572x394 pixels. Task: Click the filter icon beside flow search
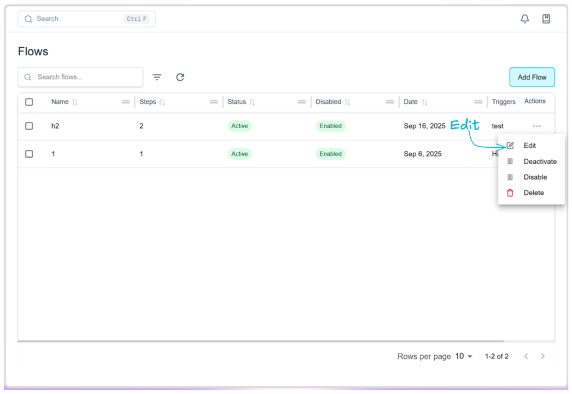157,77
